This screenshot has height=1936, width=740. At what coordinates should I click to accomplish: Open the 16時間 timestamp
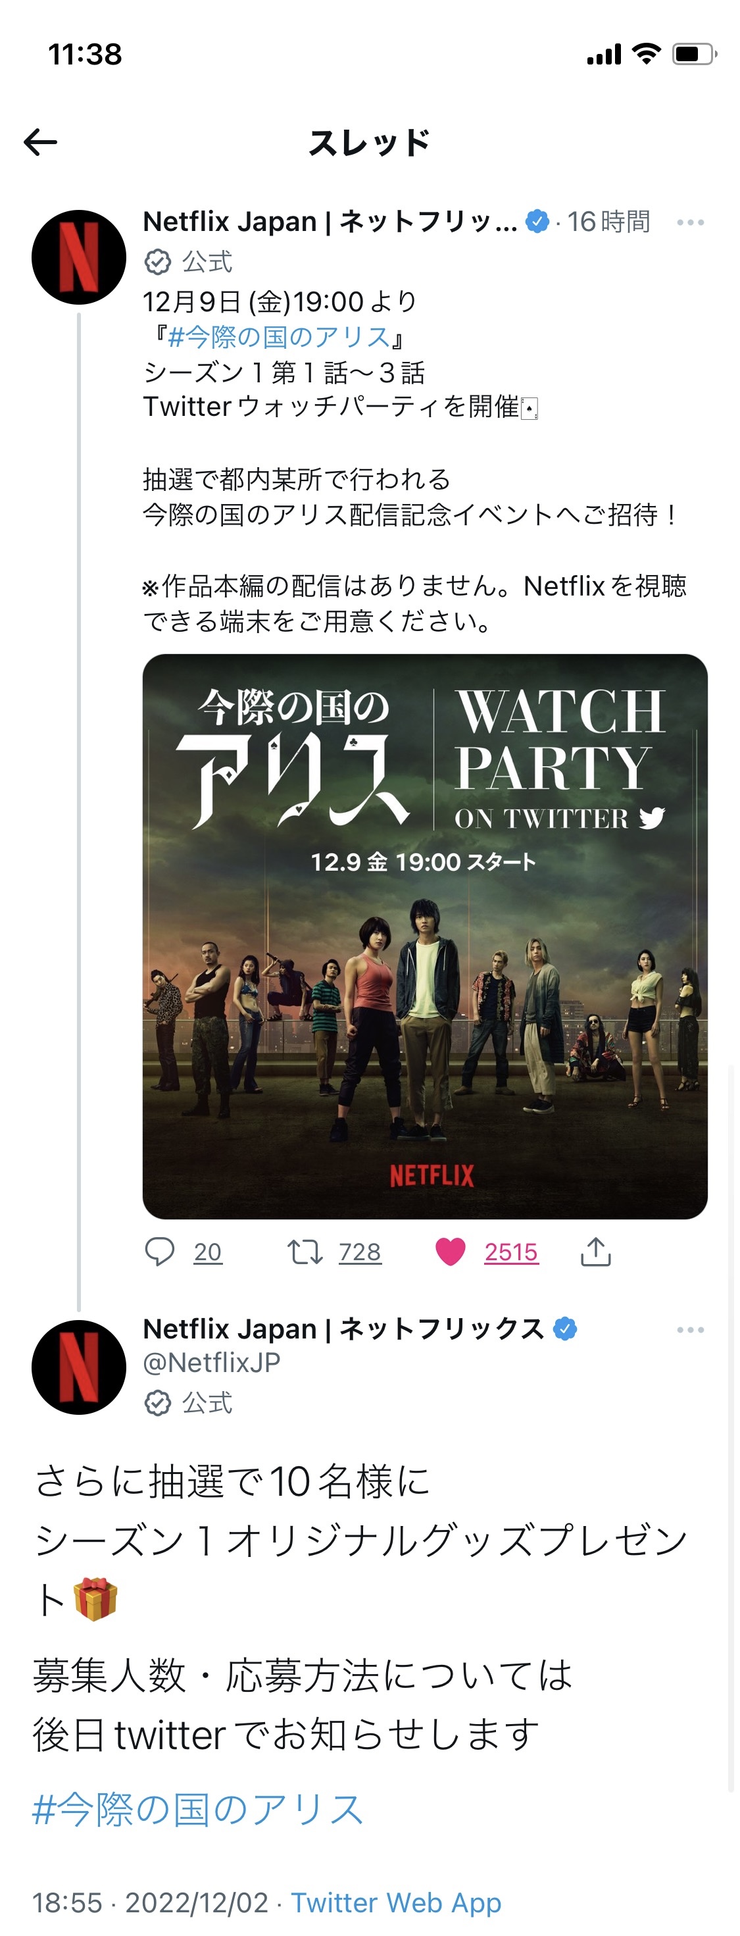point(608,222)
